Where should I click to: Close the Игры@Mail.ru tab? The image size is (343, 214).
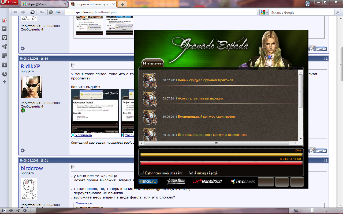pos(65,4)
